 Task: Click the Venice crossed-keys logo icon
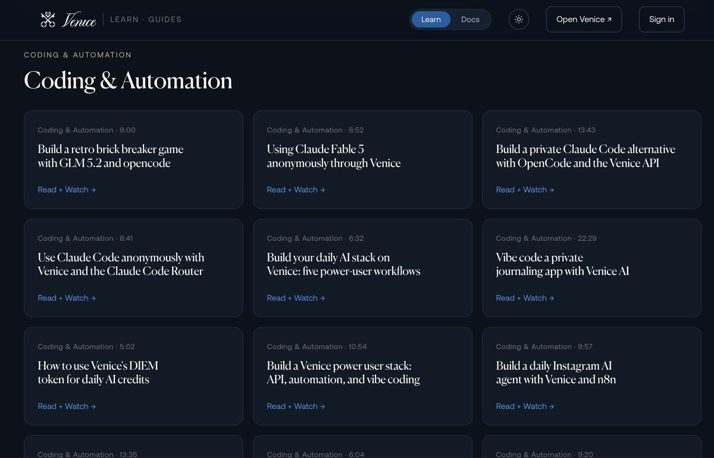(x=48, y=20)
